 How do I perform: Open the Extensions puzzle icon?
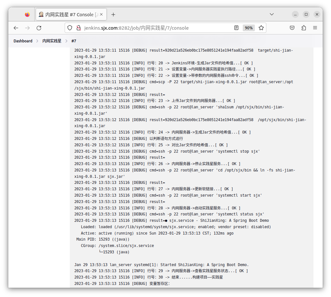click(x=304, y=28)
